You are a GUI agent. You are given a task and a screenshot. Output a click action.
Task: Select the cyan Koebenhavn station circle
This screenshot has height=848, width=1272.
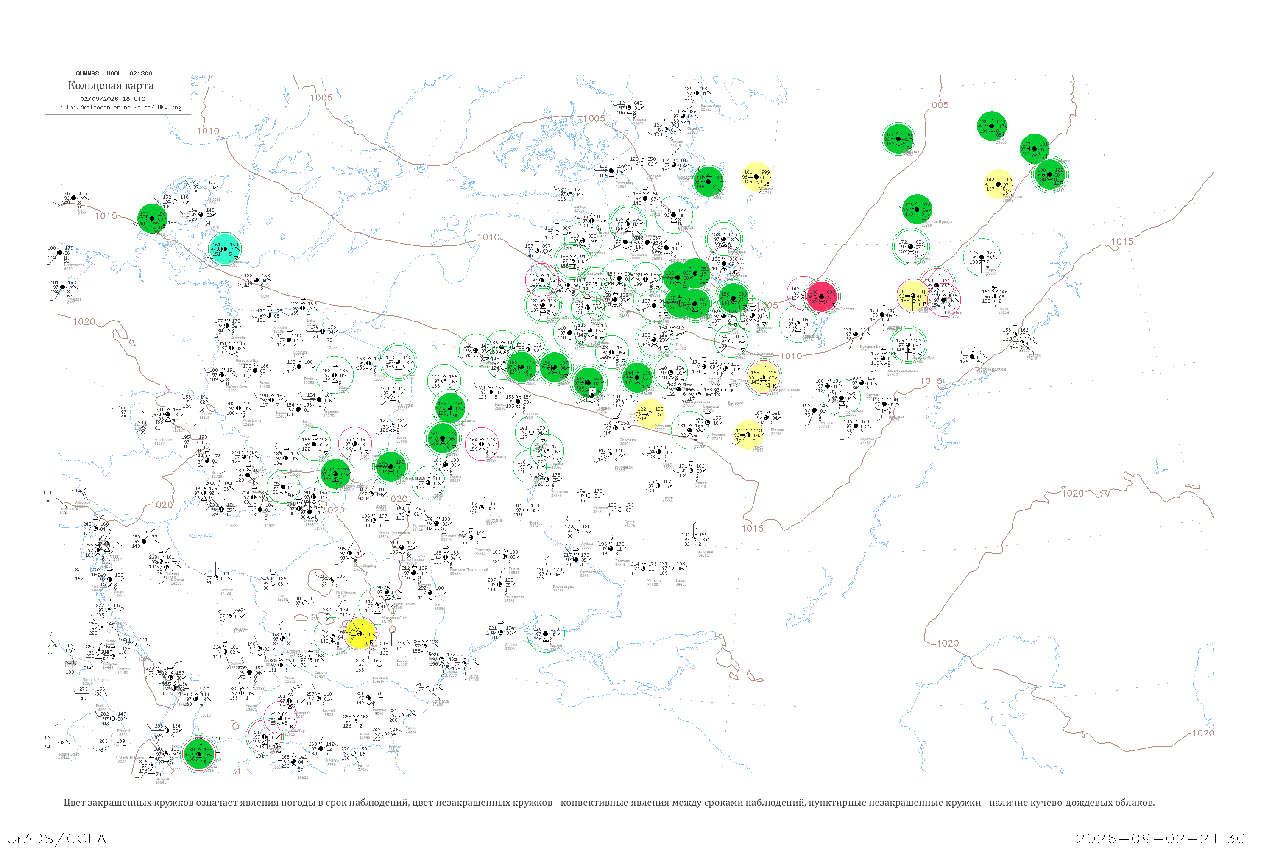224,249
